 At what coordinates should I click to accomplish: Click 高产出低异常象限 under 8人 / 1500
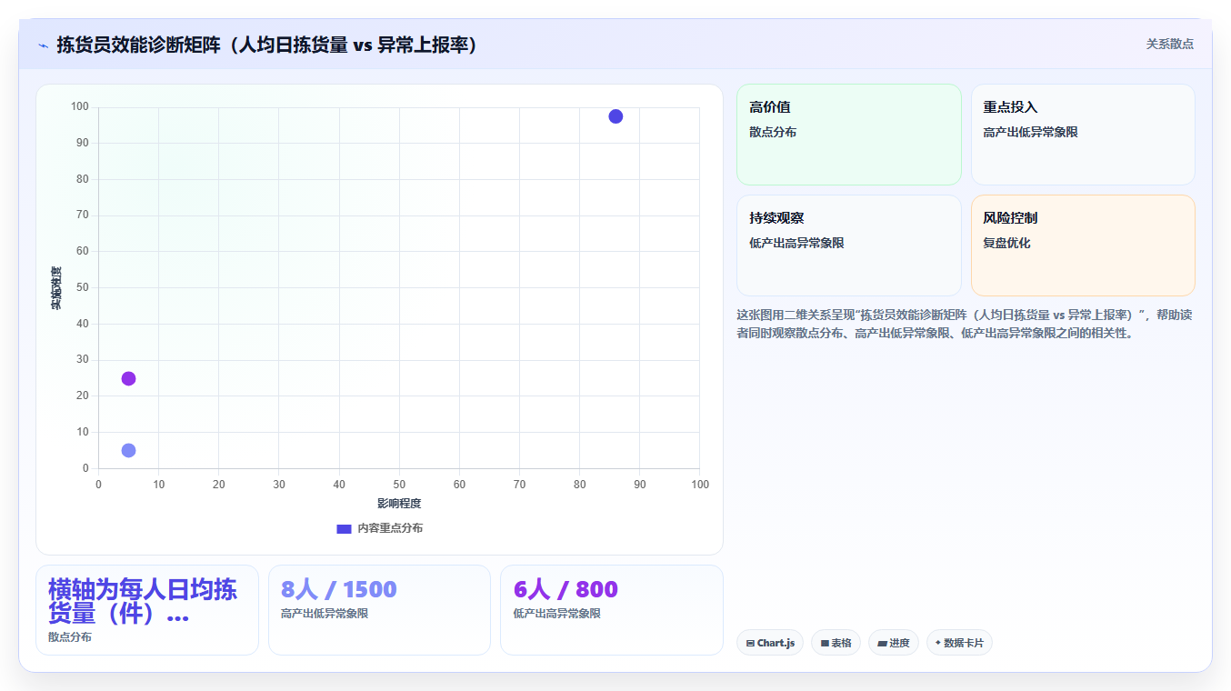point(325,614)
